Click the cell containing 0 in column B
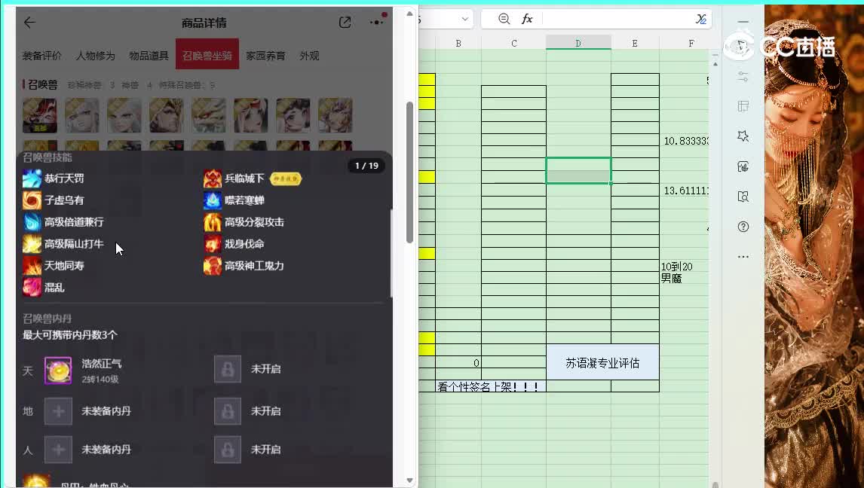 (x=458, y=362)
